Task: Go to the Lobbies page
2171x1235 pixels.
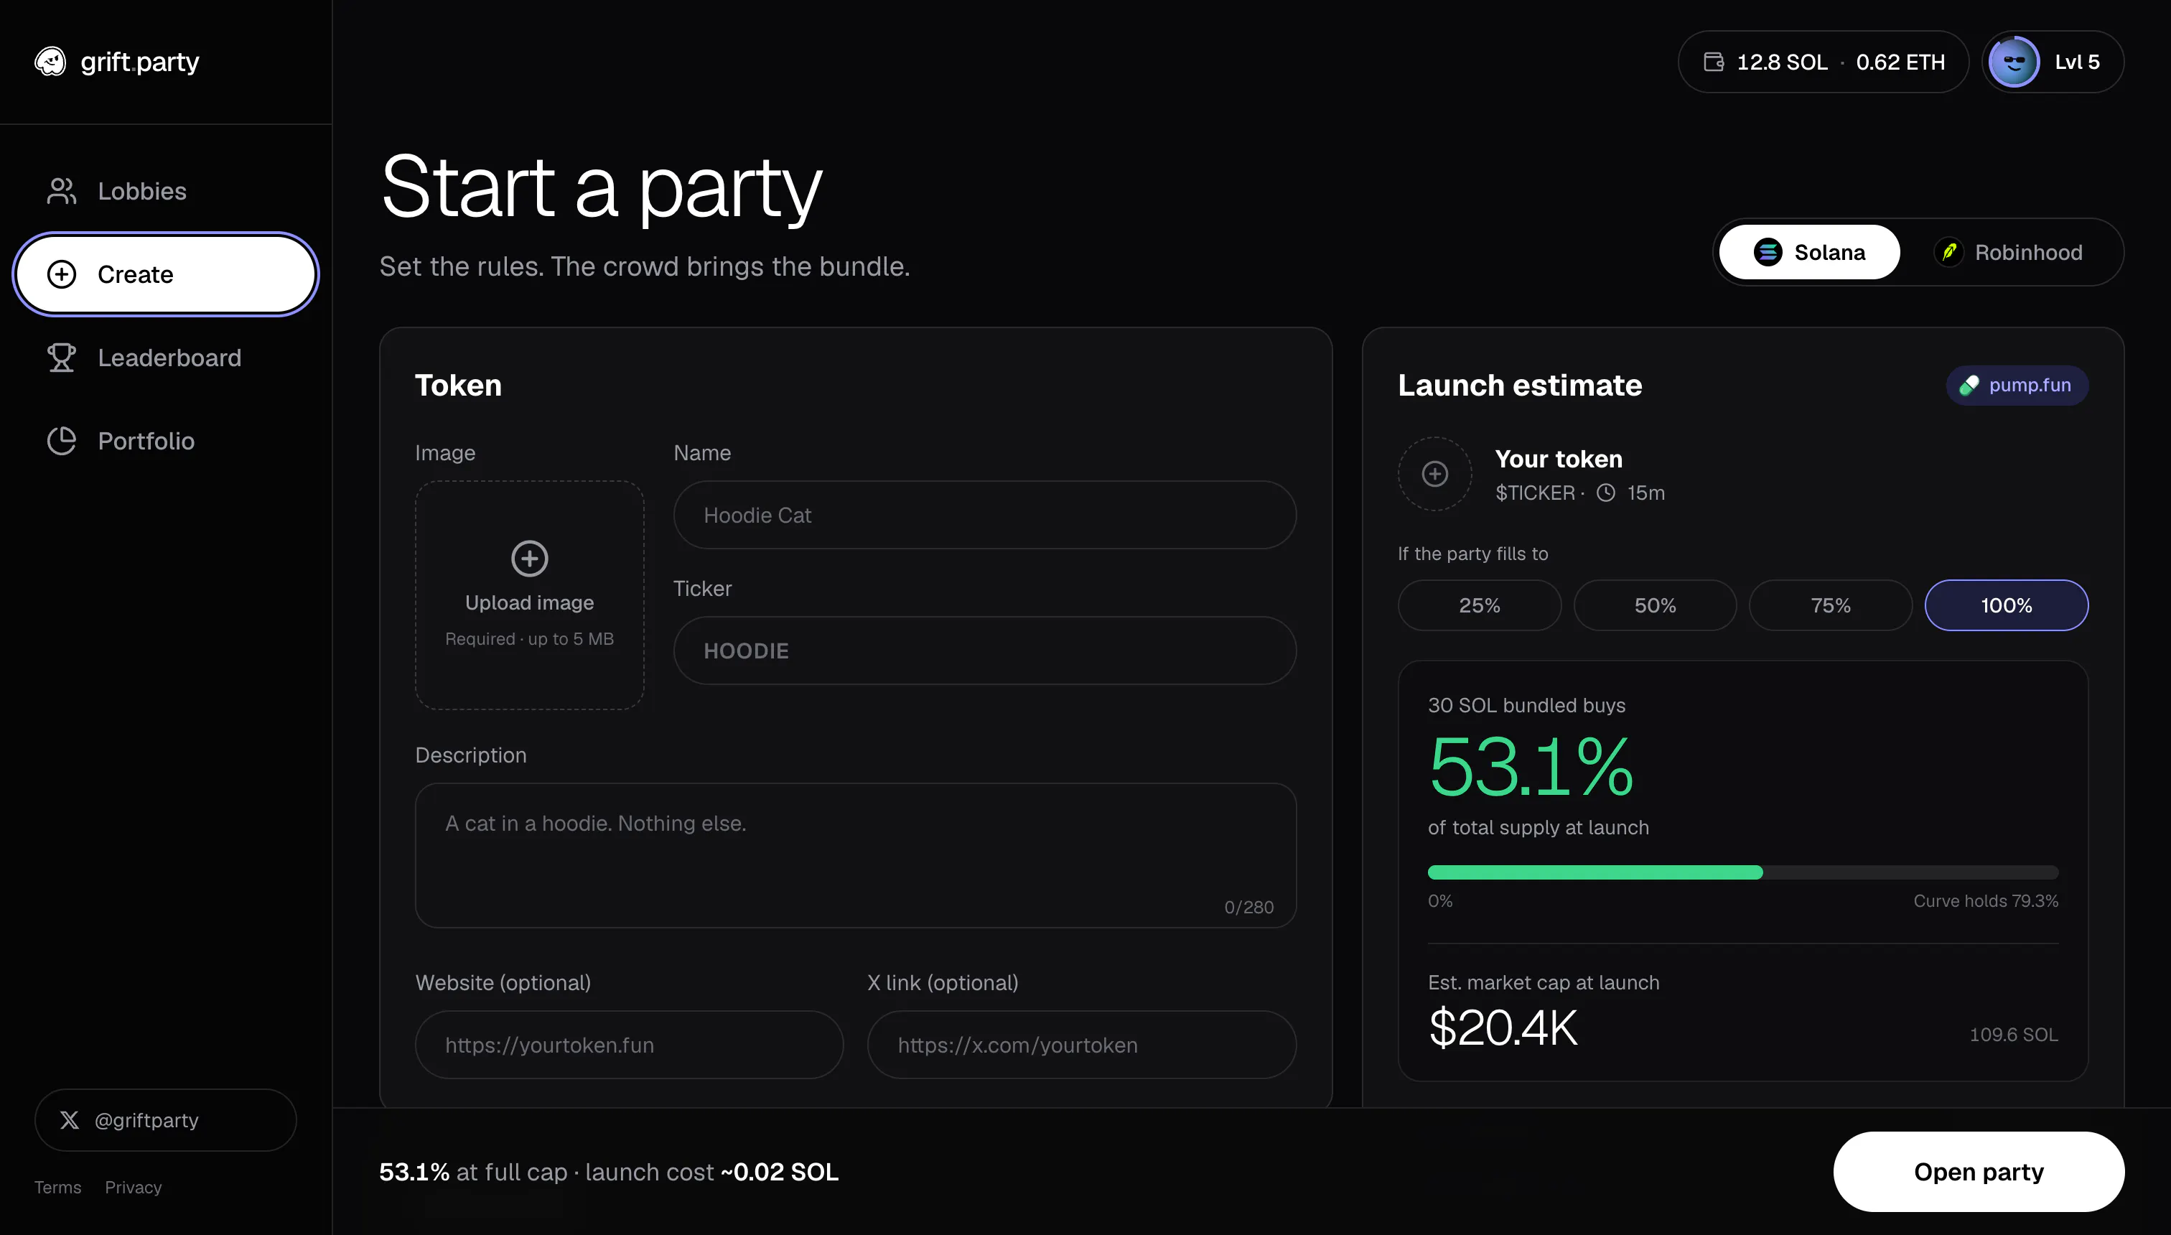Action: (165, 191)
